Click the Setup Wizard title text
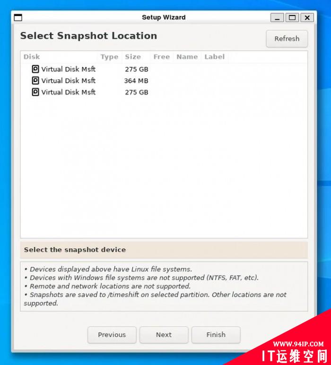The width and height of the screenshot is (331, 365). 164,17
